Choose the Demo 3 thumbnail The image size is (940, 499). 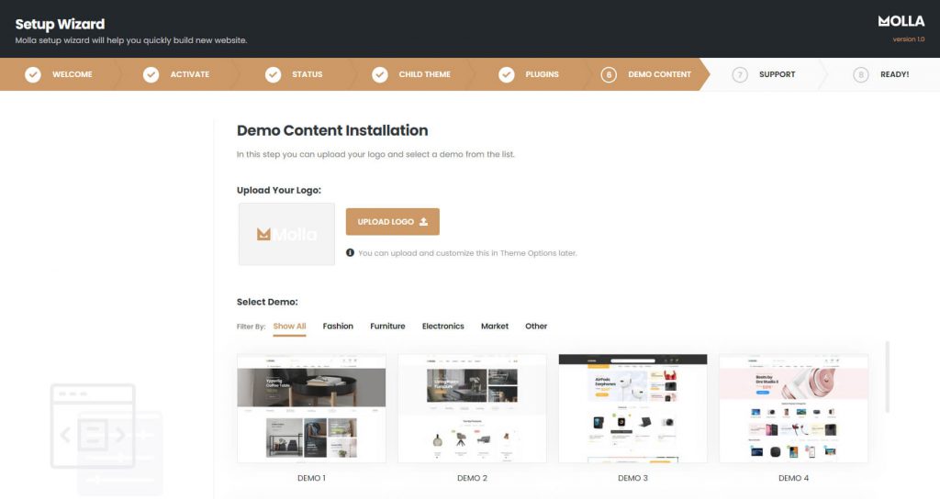pos(632,408)
